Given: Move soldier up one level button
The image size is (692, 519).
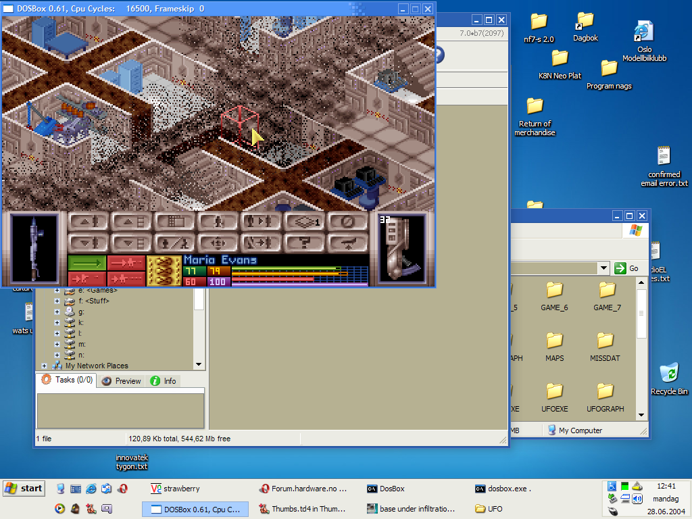Looking at the screenshot, I should coord(89,222).
